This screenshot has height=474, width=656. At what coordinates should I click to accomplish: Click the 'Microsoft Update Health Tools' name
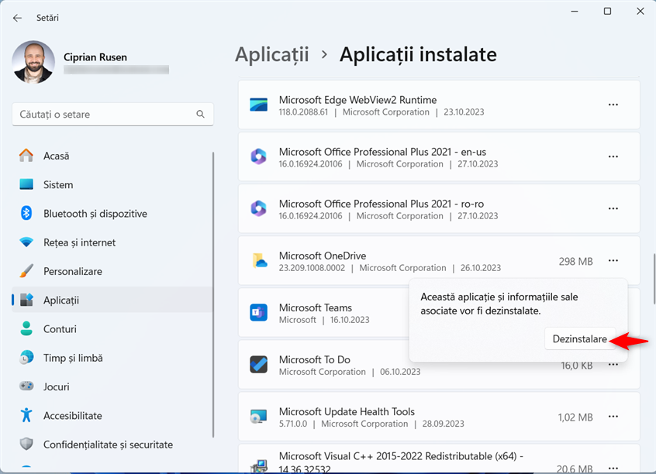coord(347,412)
